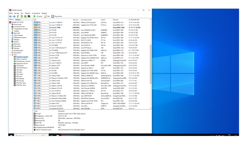
Task: Select Безпека shield item in tree
Action: pyautogui.click(x=16, y=48)
